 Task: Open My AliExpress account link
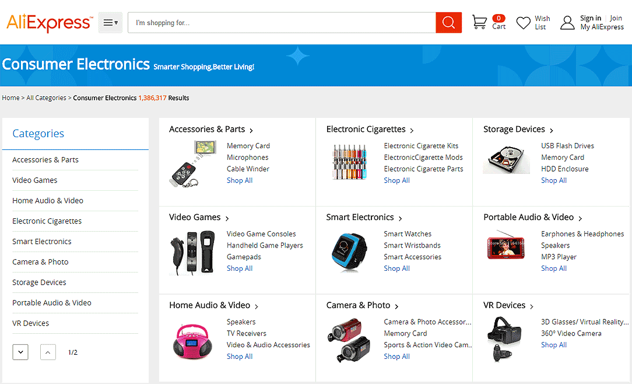602,27
